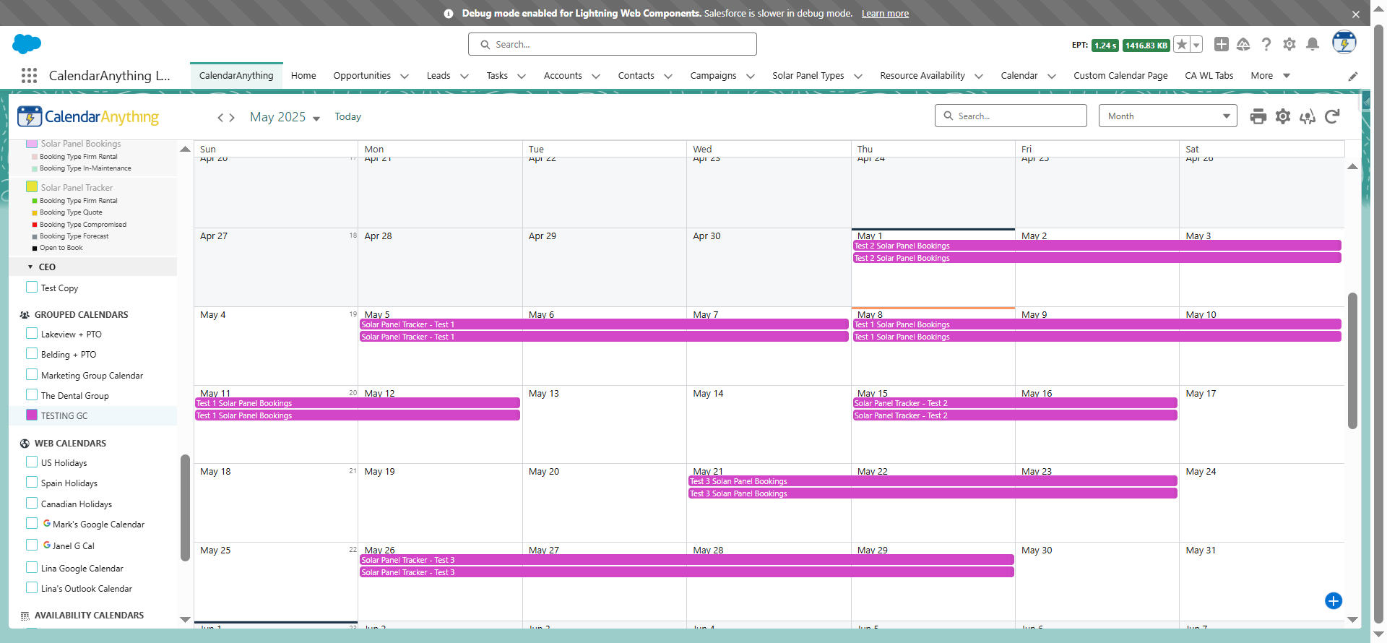Toggle the Test Copy calendar checkbox
The image size is (1387, 643).
(32, 288)
